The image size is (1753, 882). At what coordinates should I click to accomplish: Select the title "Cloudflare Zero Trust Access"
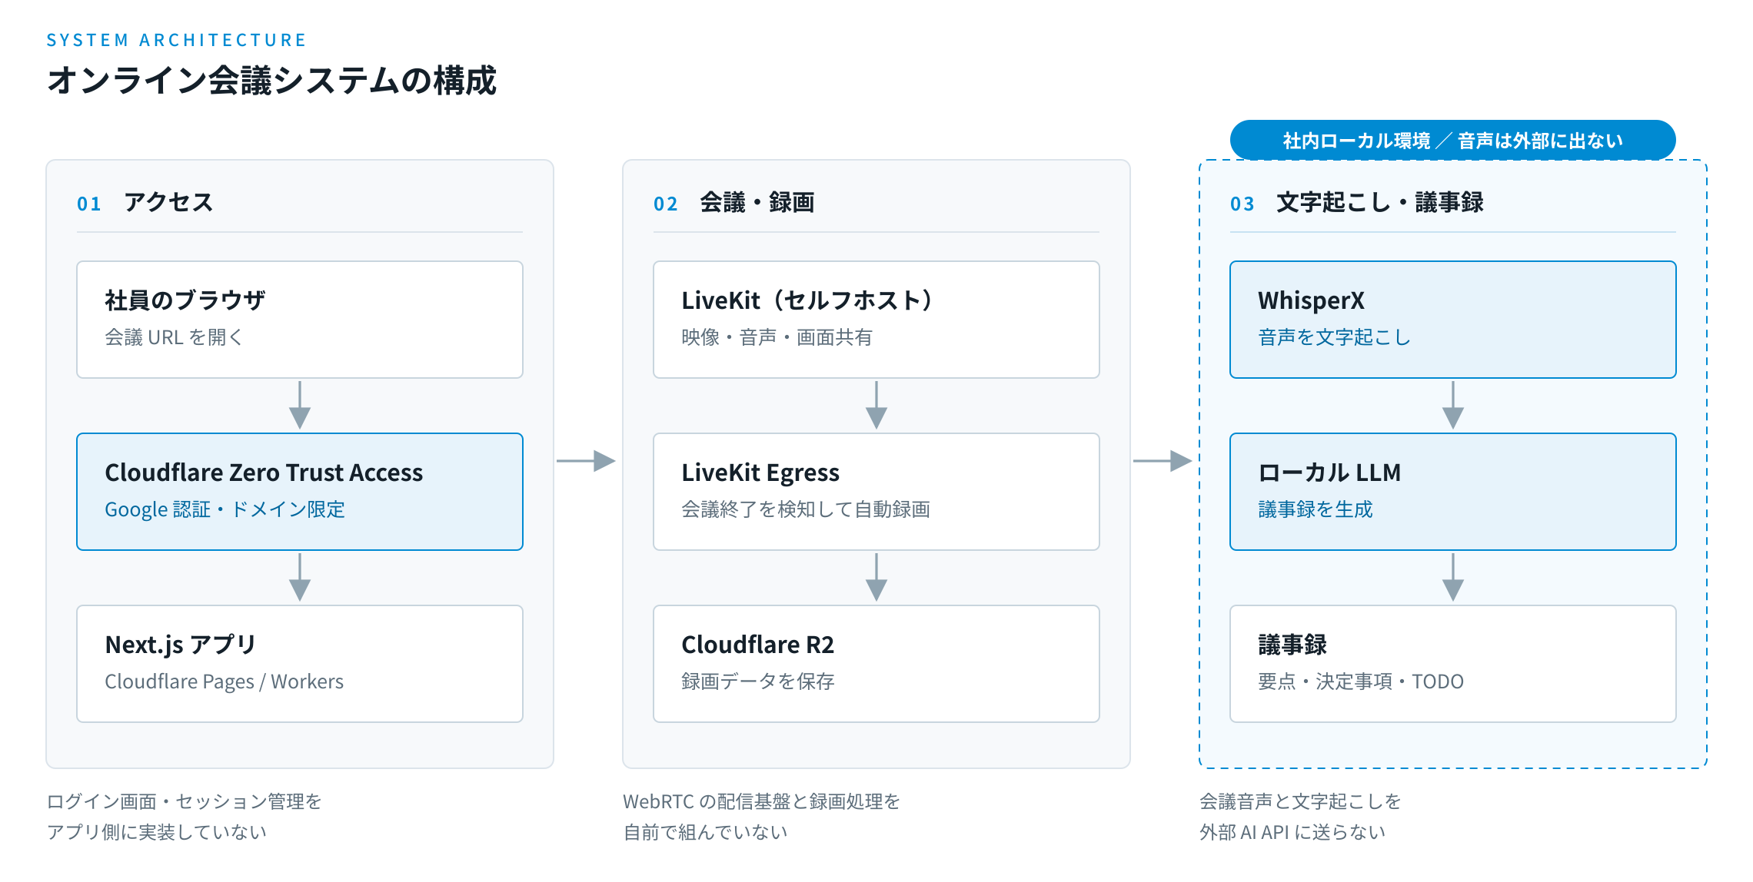coord(264,472)
